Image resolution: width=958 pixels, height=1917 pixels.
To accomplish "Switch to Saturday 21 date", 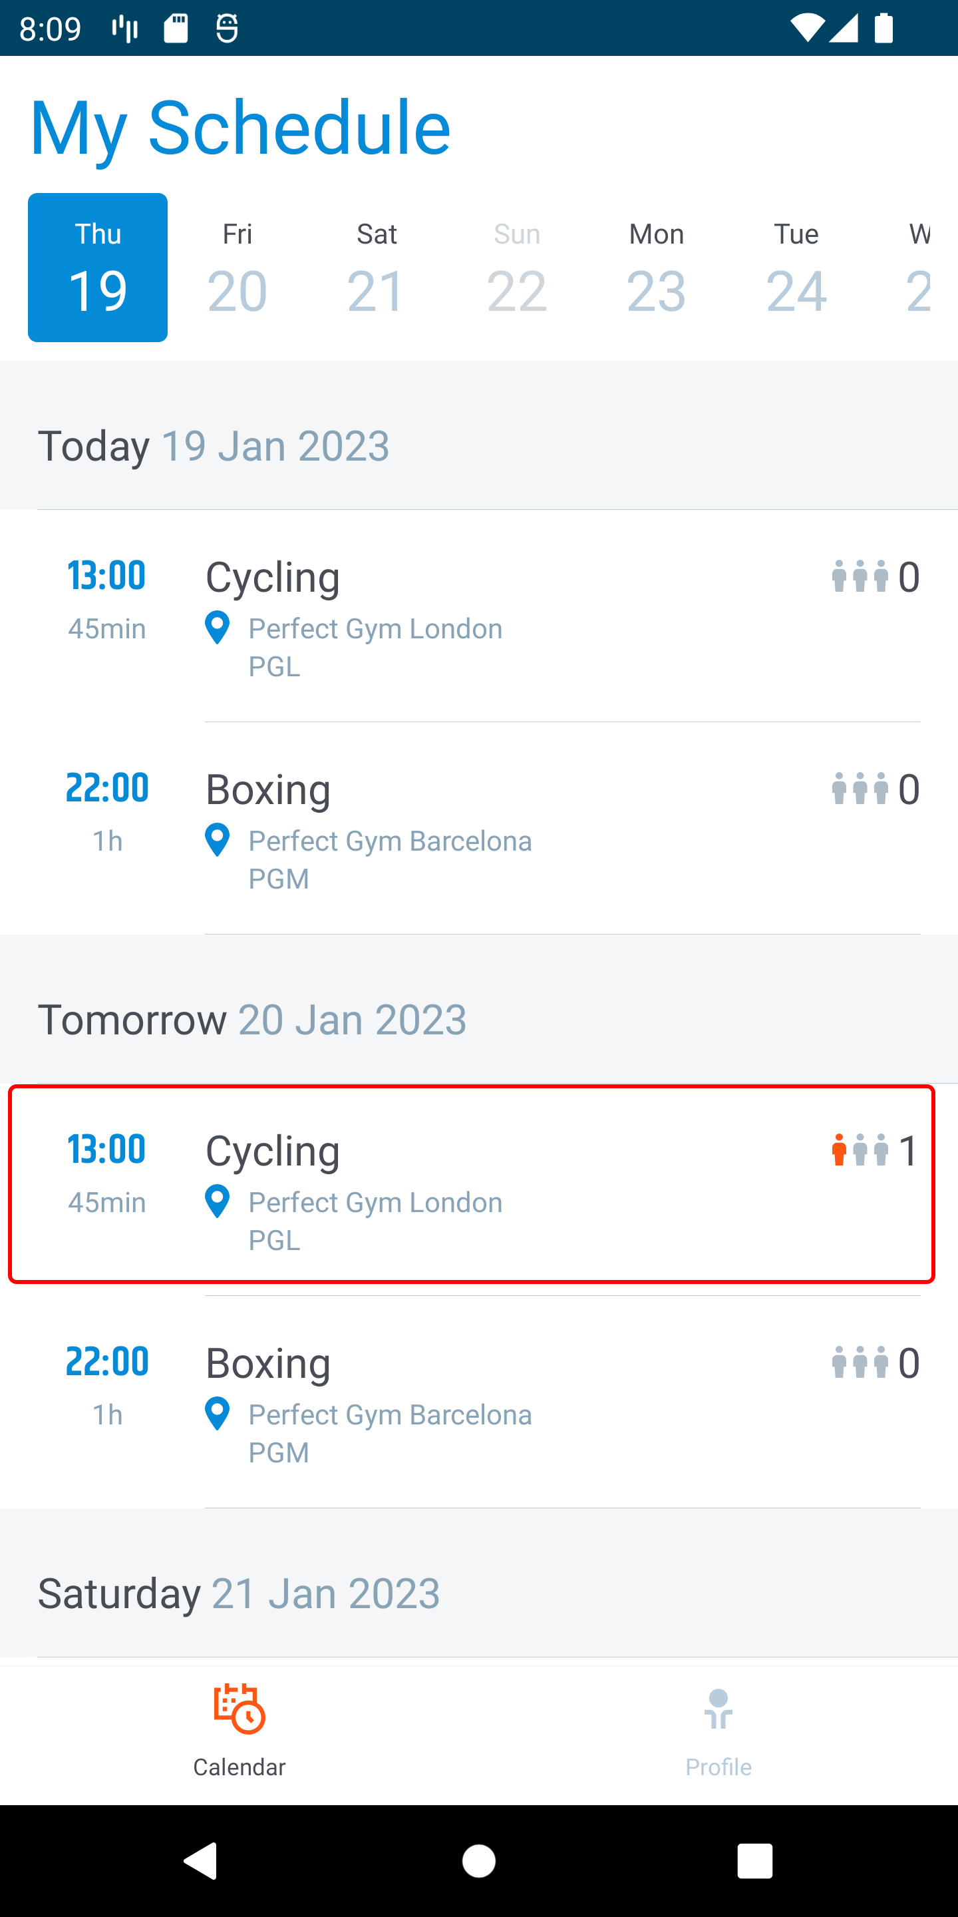I will (377, 268).
